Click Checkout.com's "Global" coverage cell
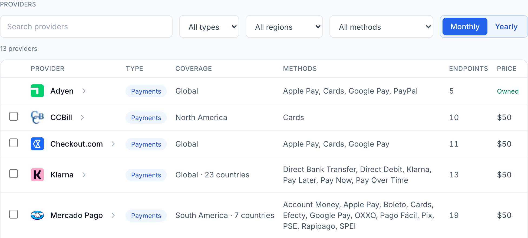The image size is (528, 238). pyautogui.click(x=187, y=144)
